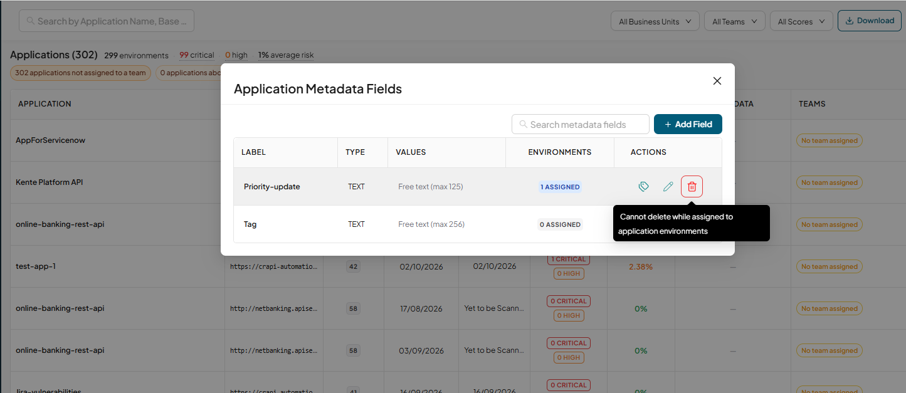Open the All Business Units dropdown
This screenshot has height=393, width=906.
655,21
